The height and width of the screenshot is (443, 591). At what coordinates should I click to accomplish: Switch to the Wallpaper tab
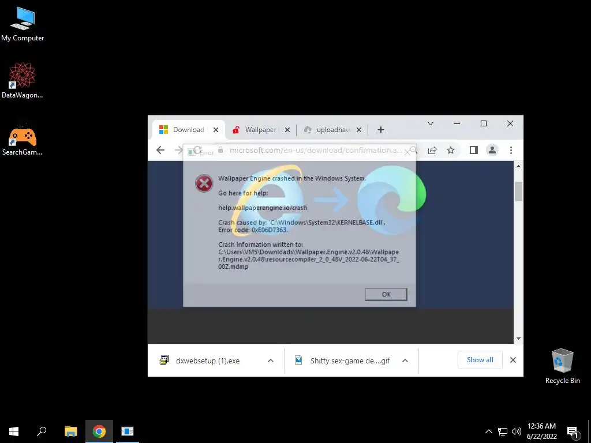pyautogui.click(x=260, y=130)
